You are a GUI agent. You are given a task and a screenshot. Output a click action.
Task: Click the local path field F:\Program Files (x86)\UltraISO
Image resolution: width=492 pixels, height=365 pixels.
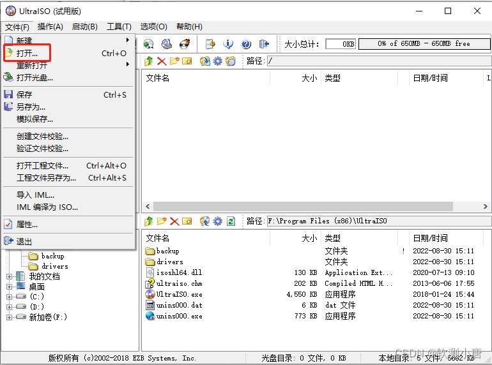pos(379,221)
